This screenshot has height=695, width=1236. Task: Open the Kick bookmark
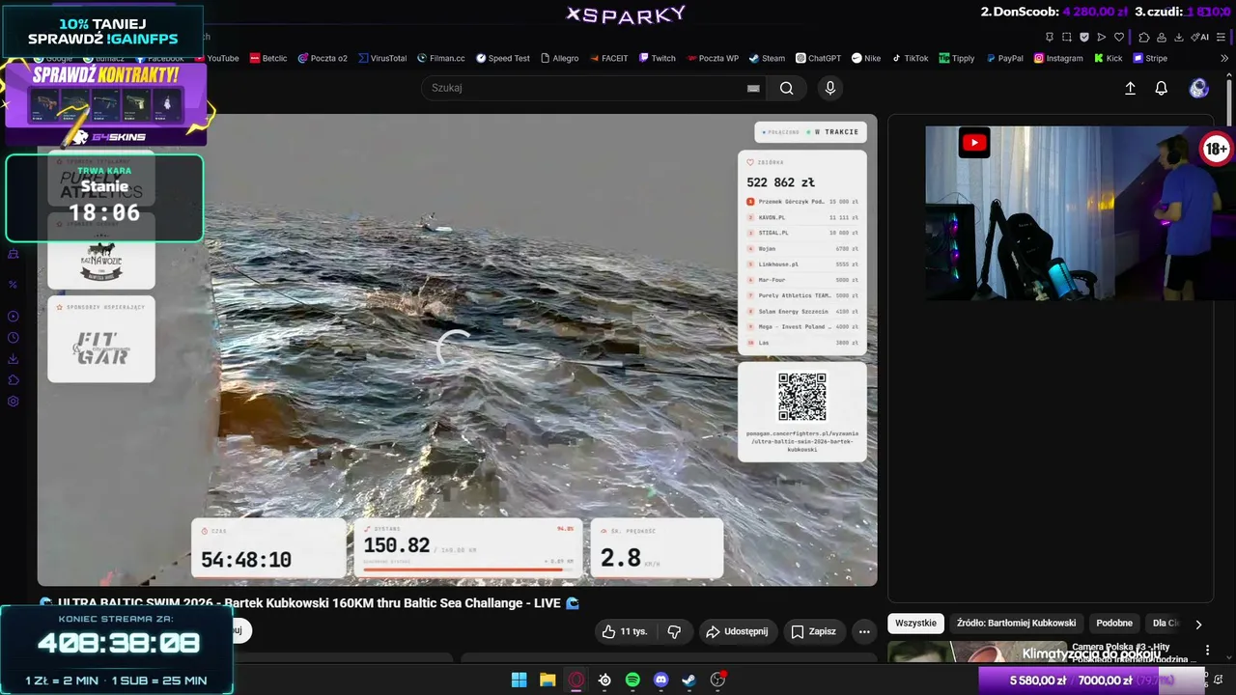point(1108,58)
